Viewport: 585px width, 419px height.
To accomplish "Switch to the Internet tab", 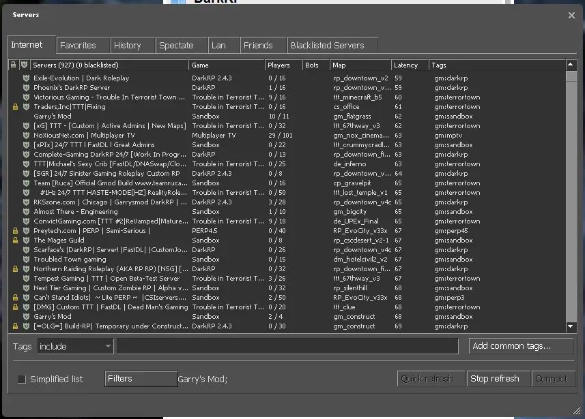I will [31, 45].
